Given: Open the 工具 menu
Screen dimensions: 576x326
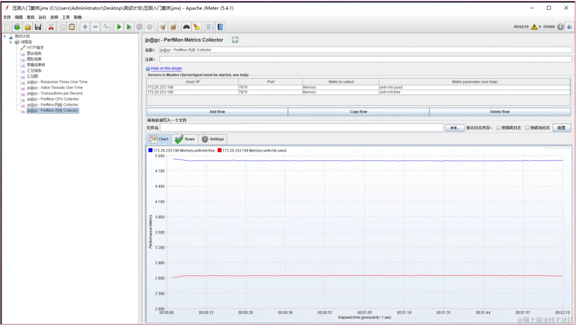Looking at the screenshot, I should tap(66, 17).
